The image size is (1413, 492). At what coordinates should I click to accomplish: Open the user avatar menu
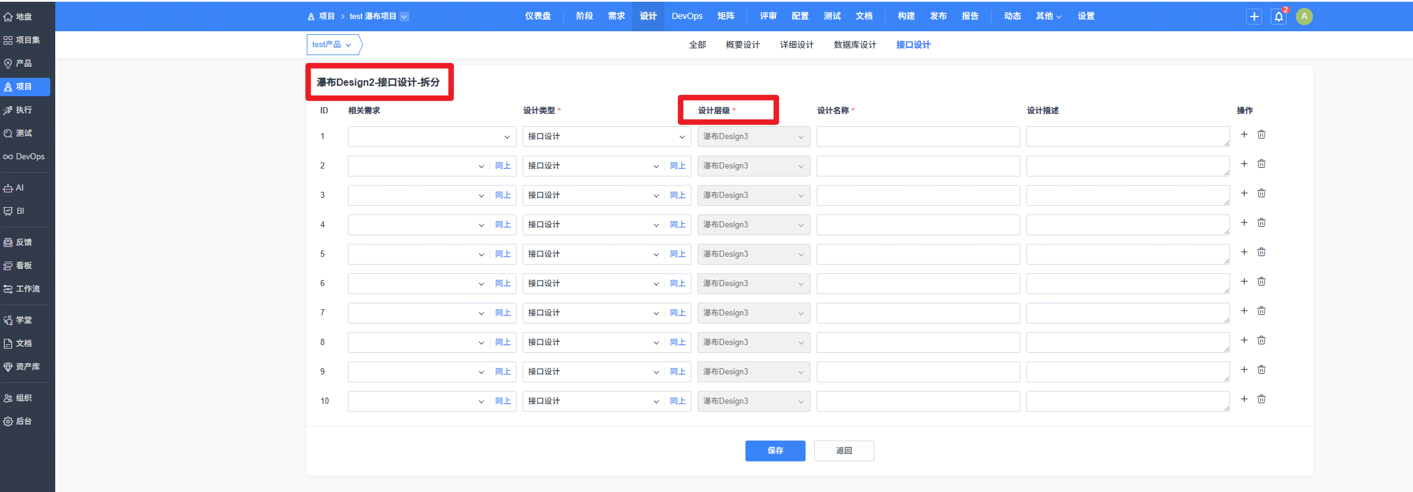tap(1304, 17)
